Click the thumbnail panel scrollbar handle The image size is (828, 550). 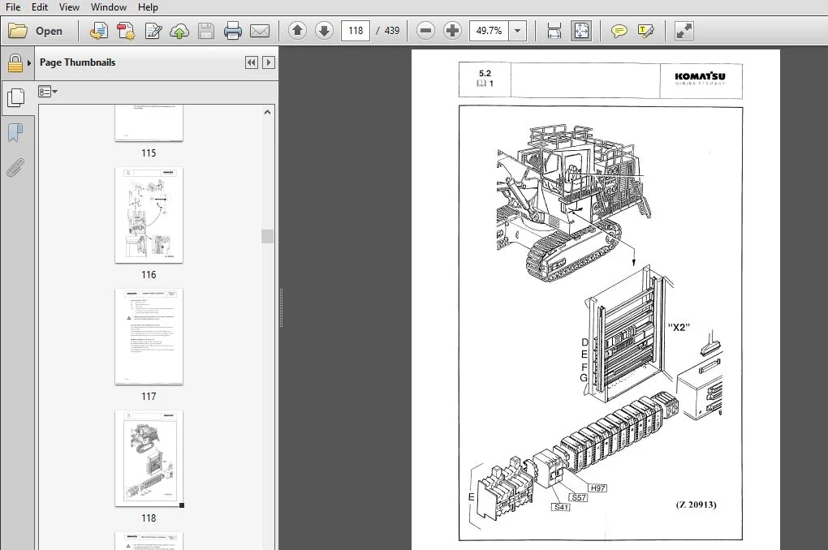[x=267, y=236]
